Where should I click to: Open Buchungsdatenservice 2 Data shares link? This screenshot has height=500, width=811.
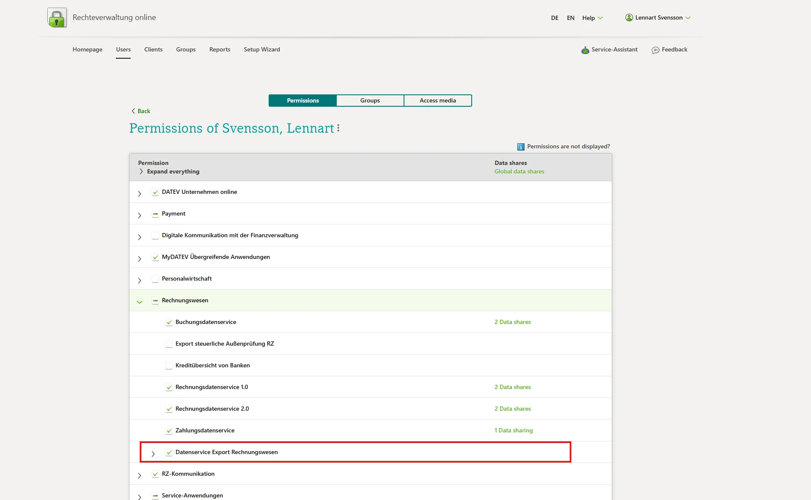click(x=513, y=322)
